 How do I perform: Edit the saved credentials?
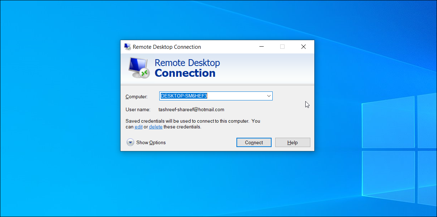[x=138, y=127]
